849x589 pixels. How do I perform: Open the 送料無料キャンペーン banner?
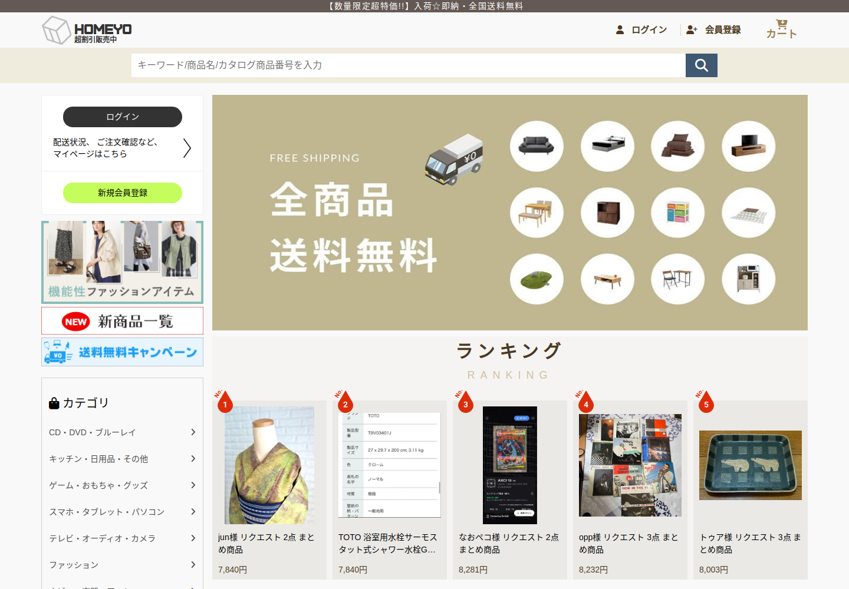[x=123, y=352]
